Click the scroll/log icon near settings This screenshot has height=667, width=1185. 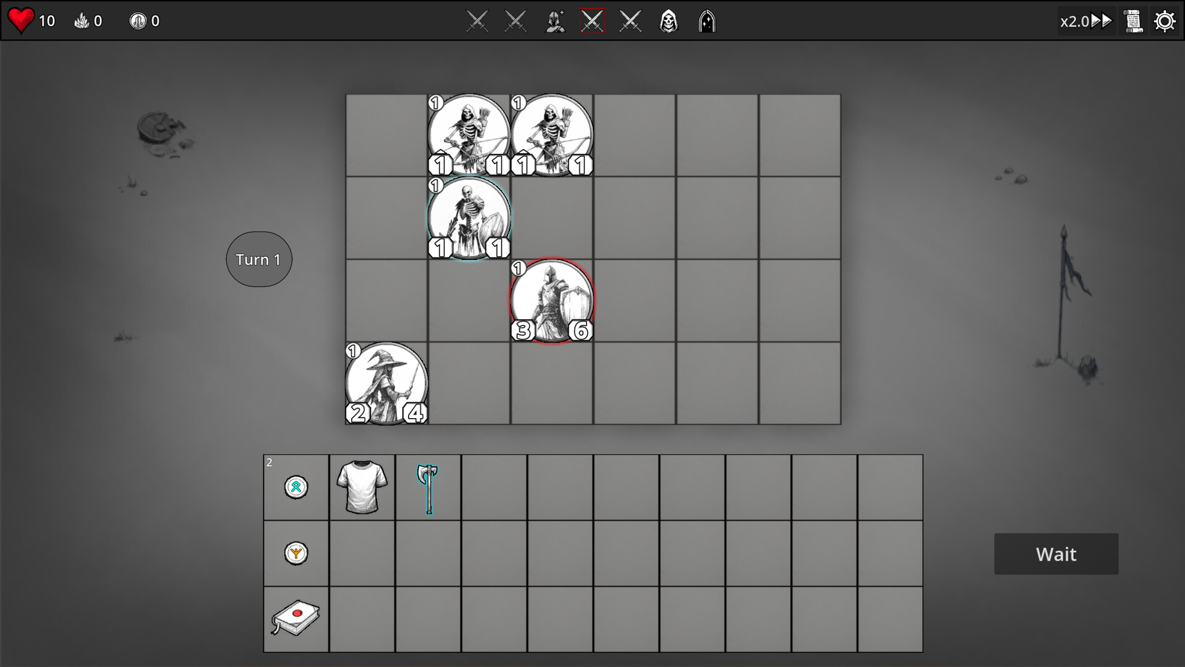pyautogui.click(x=1133, y=20)
